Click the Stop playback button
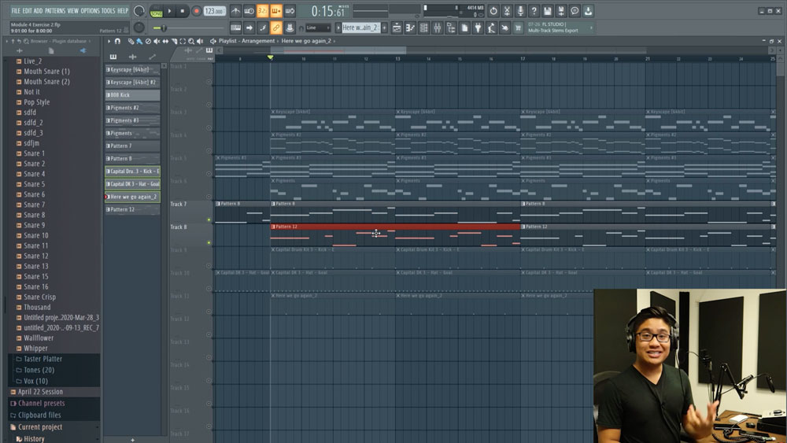Image resolution: width=787 pixels, height=443 pixels. [x=183, y=11]
